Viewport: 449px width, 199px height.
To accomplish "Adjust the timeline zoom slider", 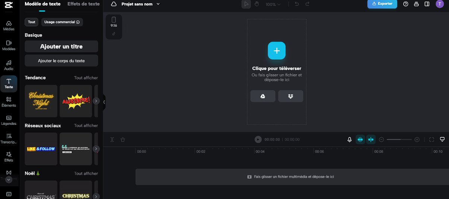I will 399,139.
